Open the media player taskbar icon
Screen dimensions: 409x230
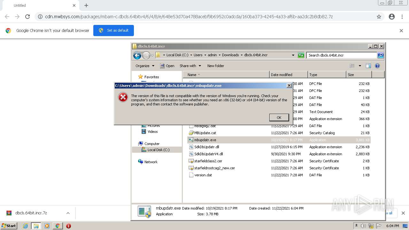point(47,226)
